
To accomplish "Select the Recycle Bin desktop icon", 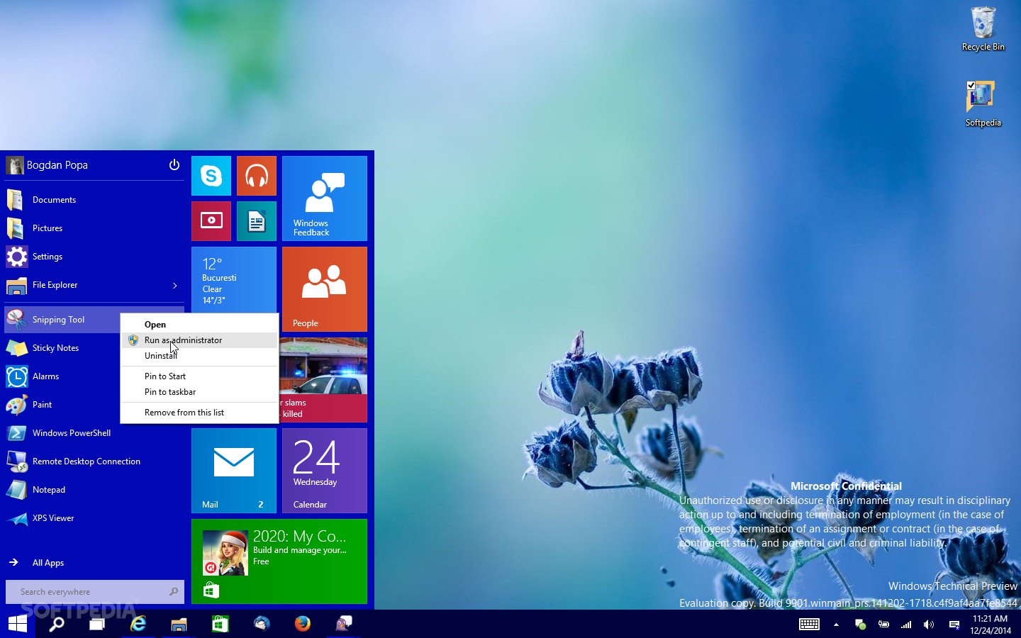I will click(x=983, y=28).
